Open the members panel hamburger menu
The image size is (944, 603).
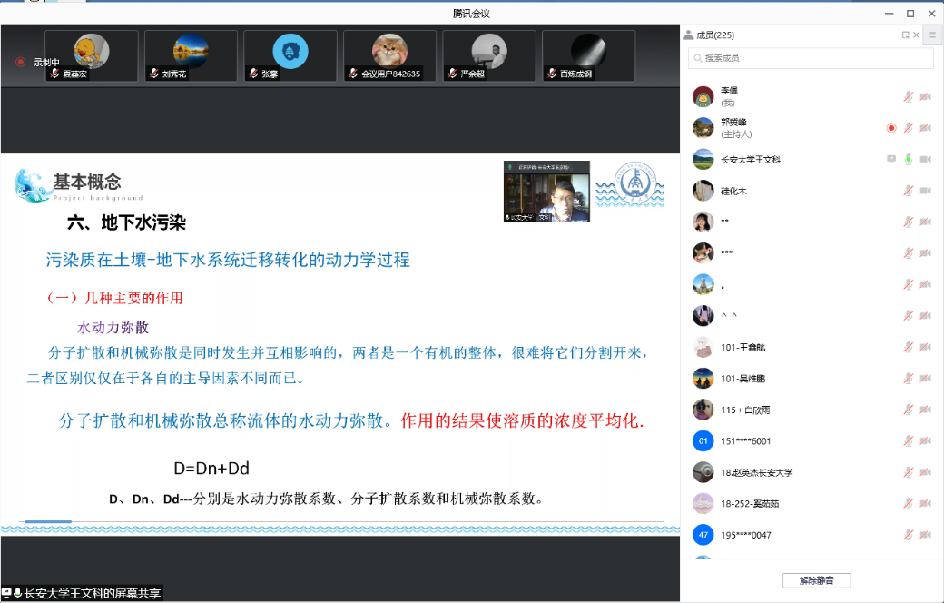pyautogui.click(x=932, y=35)
